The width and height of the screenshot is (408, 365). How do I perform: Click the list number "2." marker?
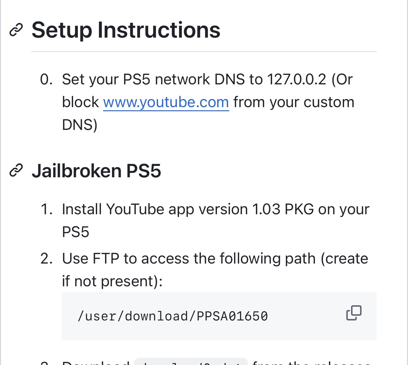(46, 259)
